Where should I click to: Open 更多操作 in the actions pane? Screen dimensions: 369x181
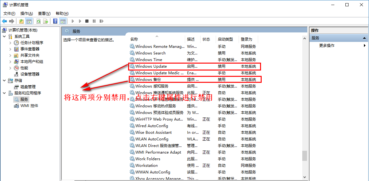click(326, 46)
